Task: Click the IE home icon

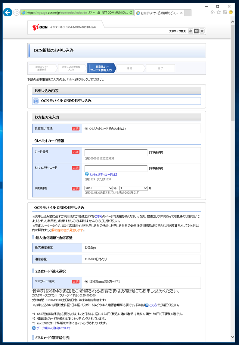Action: 212,12
